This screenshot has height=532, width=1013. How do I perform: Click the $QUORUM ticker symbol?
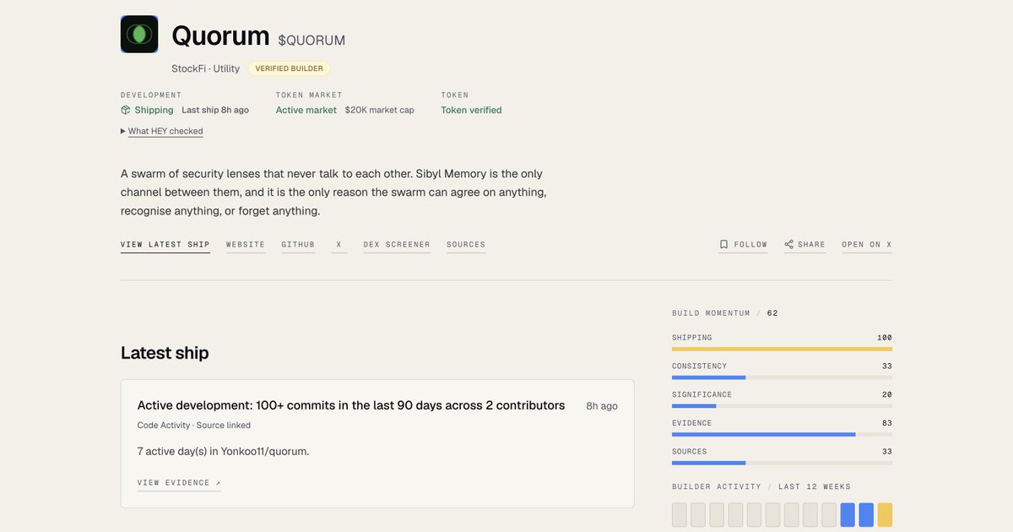pyautogui.click(x=311, y=40)
